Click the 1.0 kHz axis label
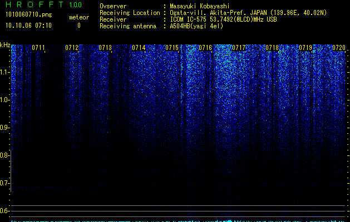The width and height of the screenshot is (350, 222). pyautogui.click(x=4, y=100)
